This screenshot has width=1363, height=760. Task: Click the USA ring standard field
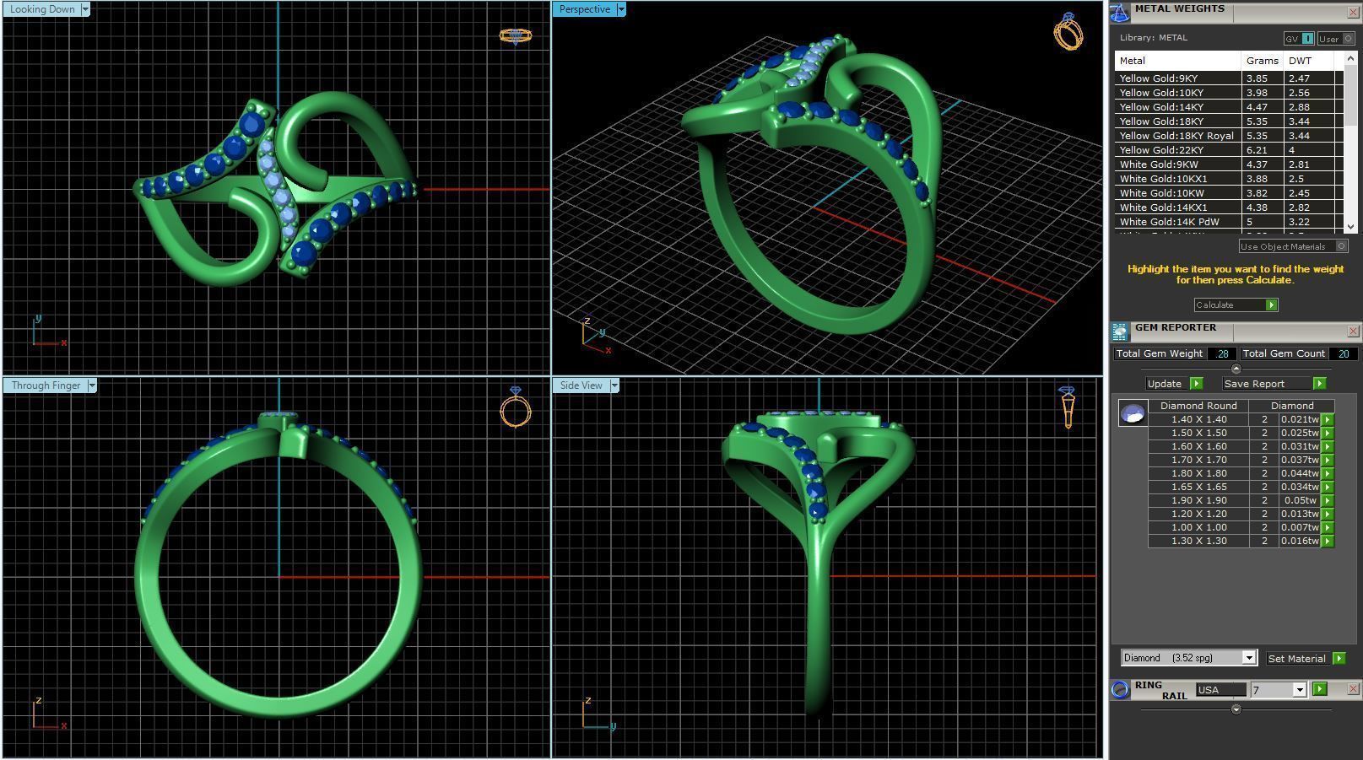[1220, 690]
